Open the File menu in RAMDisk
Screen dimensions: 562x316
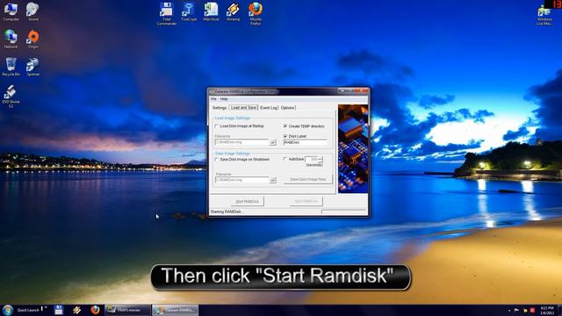(x=213, y=99)
